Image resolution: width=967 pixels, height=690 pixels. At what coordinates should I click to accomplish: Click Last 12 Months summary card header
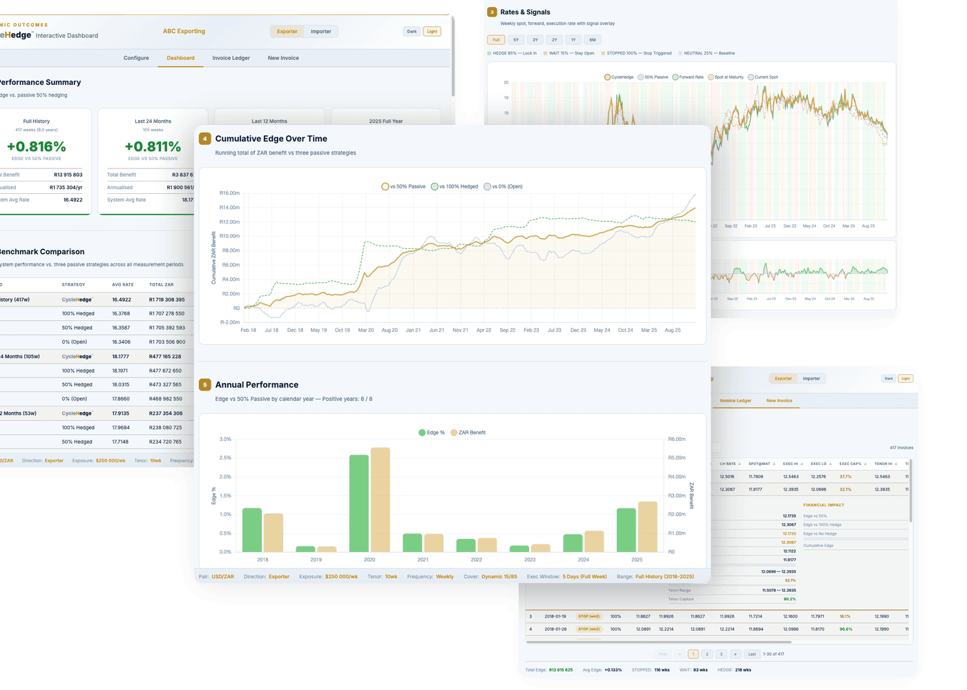pyautogui.click(x=269, y=121)
